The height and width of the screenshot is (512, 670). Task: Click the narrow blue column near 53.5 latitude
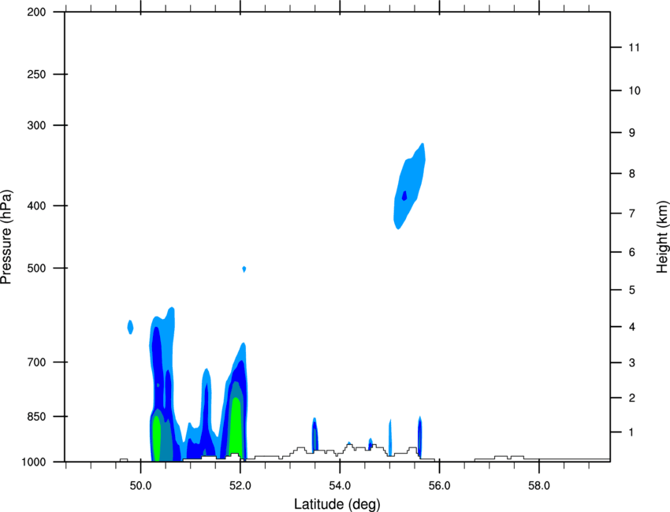315,434
